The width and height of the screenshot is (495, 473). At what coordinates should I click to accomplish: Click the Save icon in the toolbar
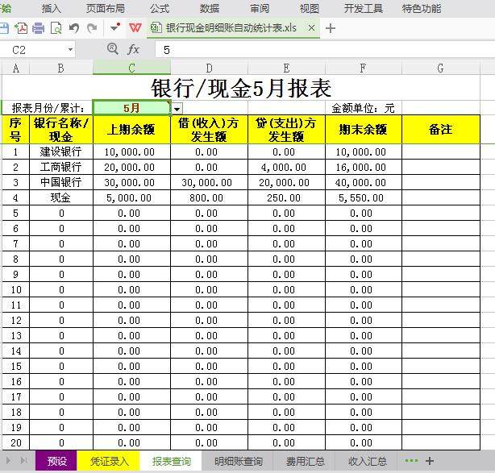click(x=4, y=28)
